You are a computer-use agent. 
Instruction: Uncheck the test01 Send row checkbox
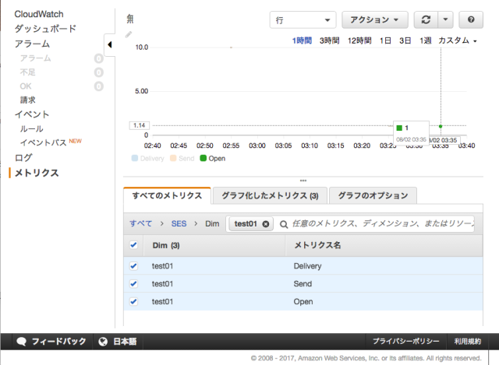(x=133, y=284)
